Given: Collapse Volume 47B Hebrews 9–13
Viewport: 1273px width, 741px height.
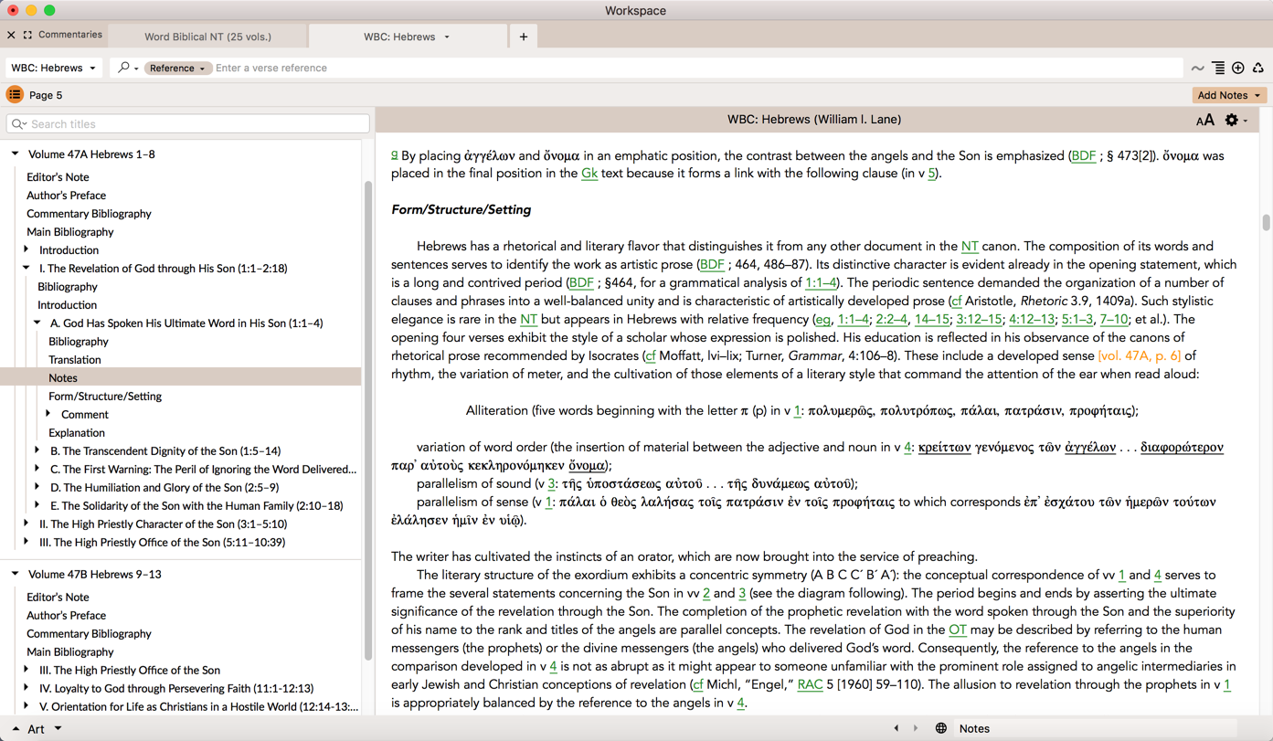Looking at the screenshot, I should 15,574.
